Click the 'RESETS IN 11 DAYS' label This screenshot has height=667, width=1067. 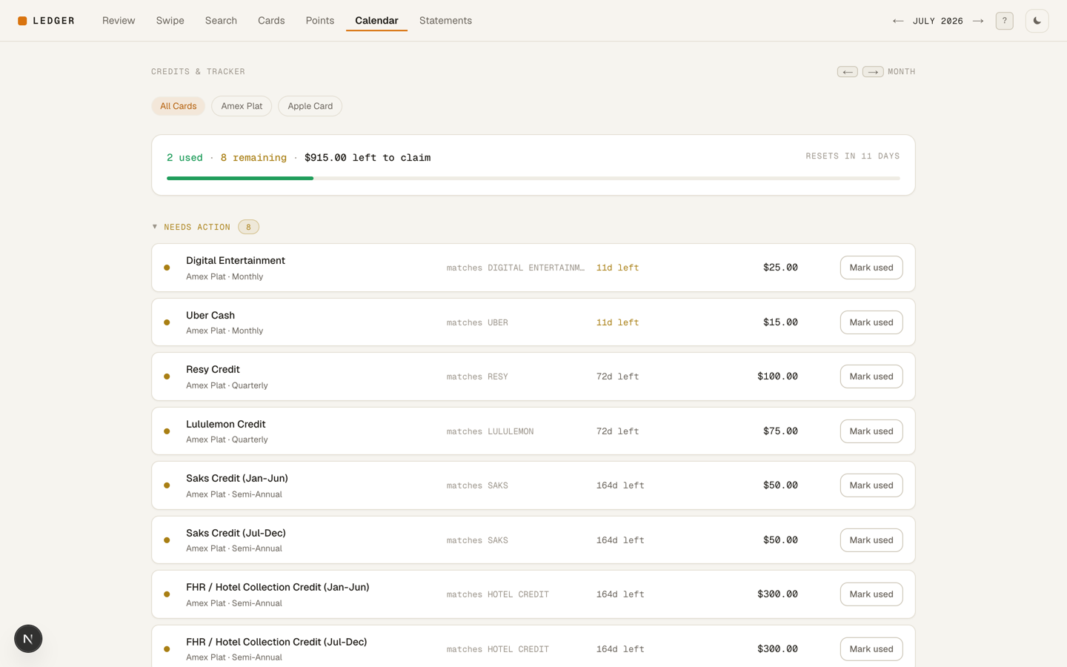(853, 156)
